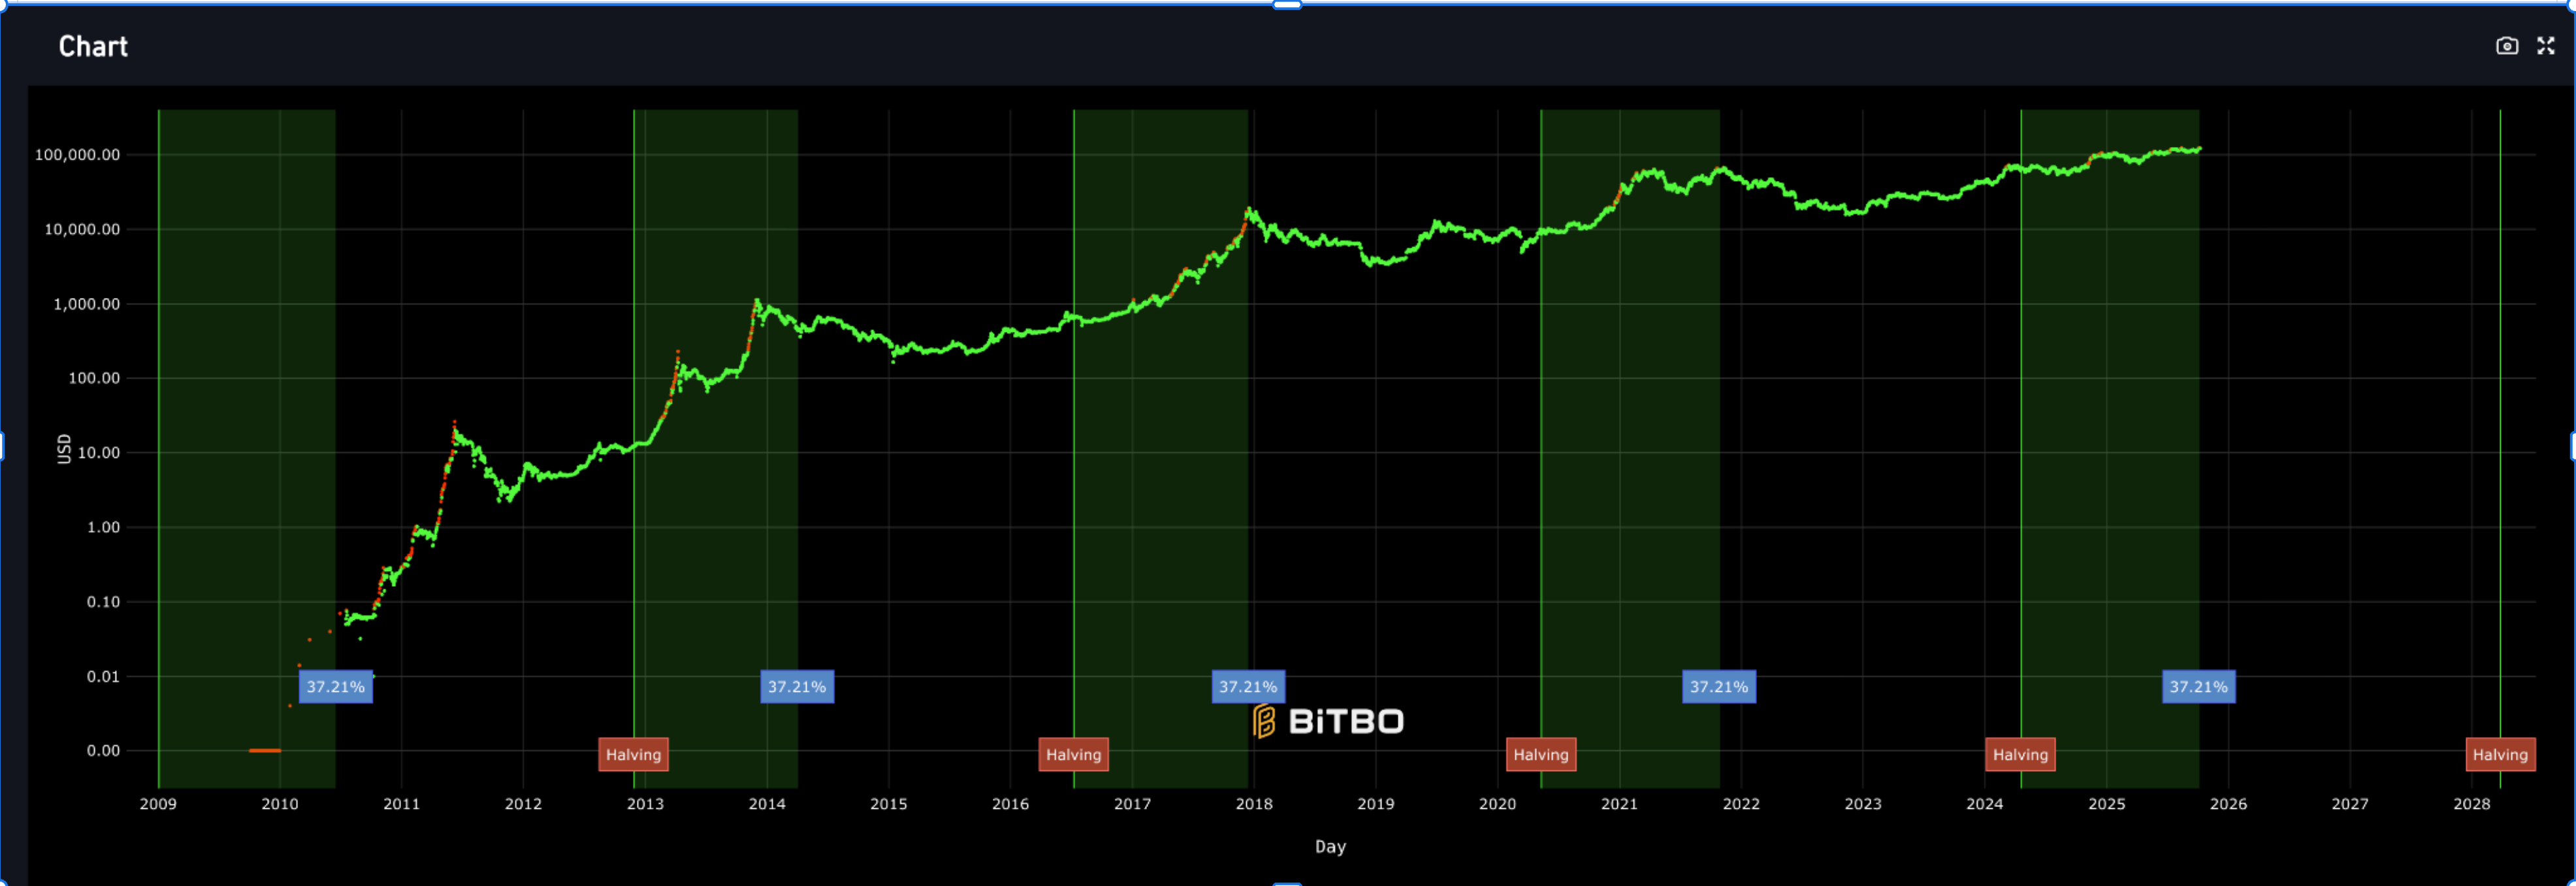Click the Halving marker near 2013
The width and height of the screenshot is (2576, 886).
633,755
